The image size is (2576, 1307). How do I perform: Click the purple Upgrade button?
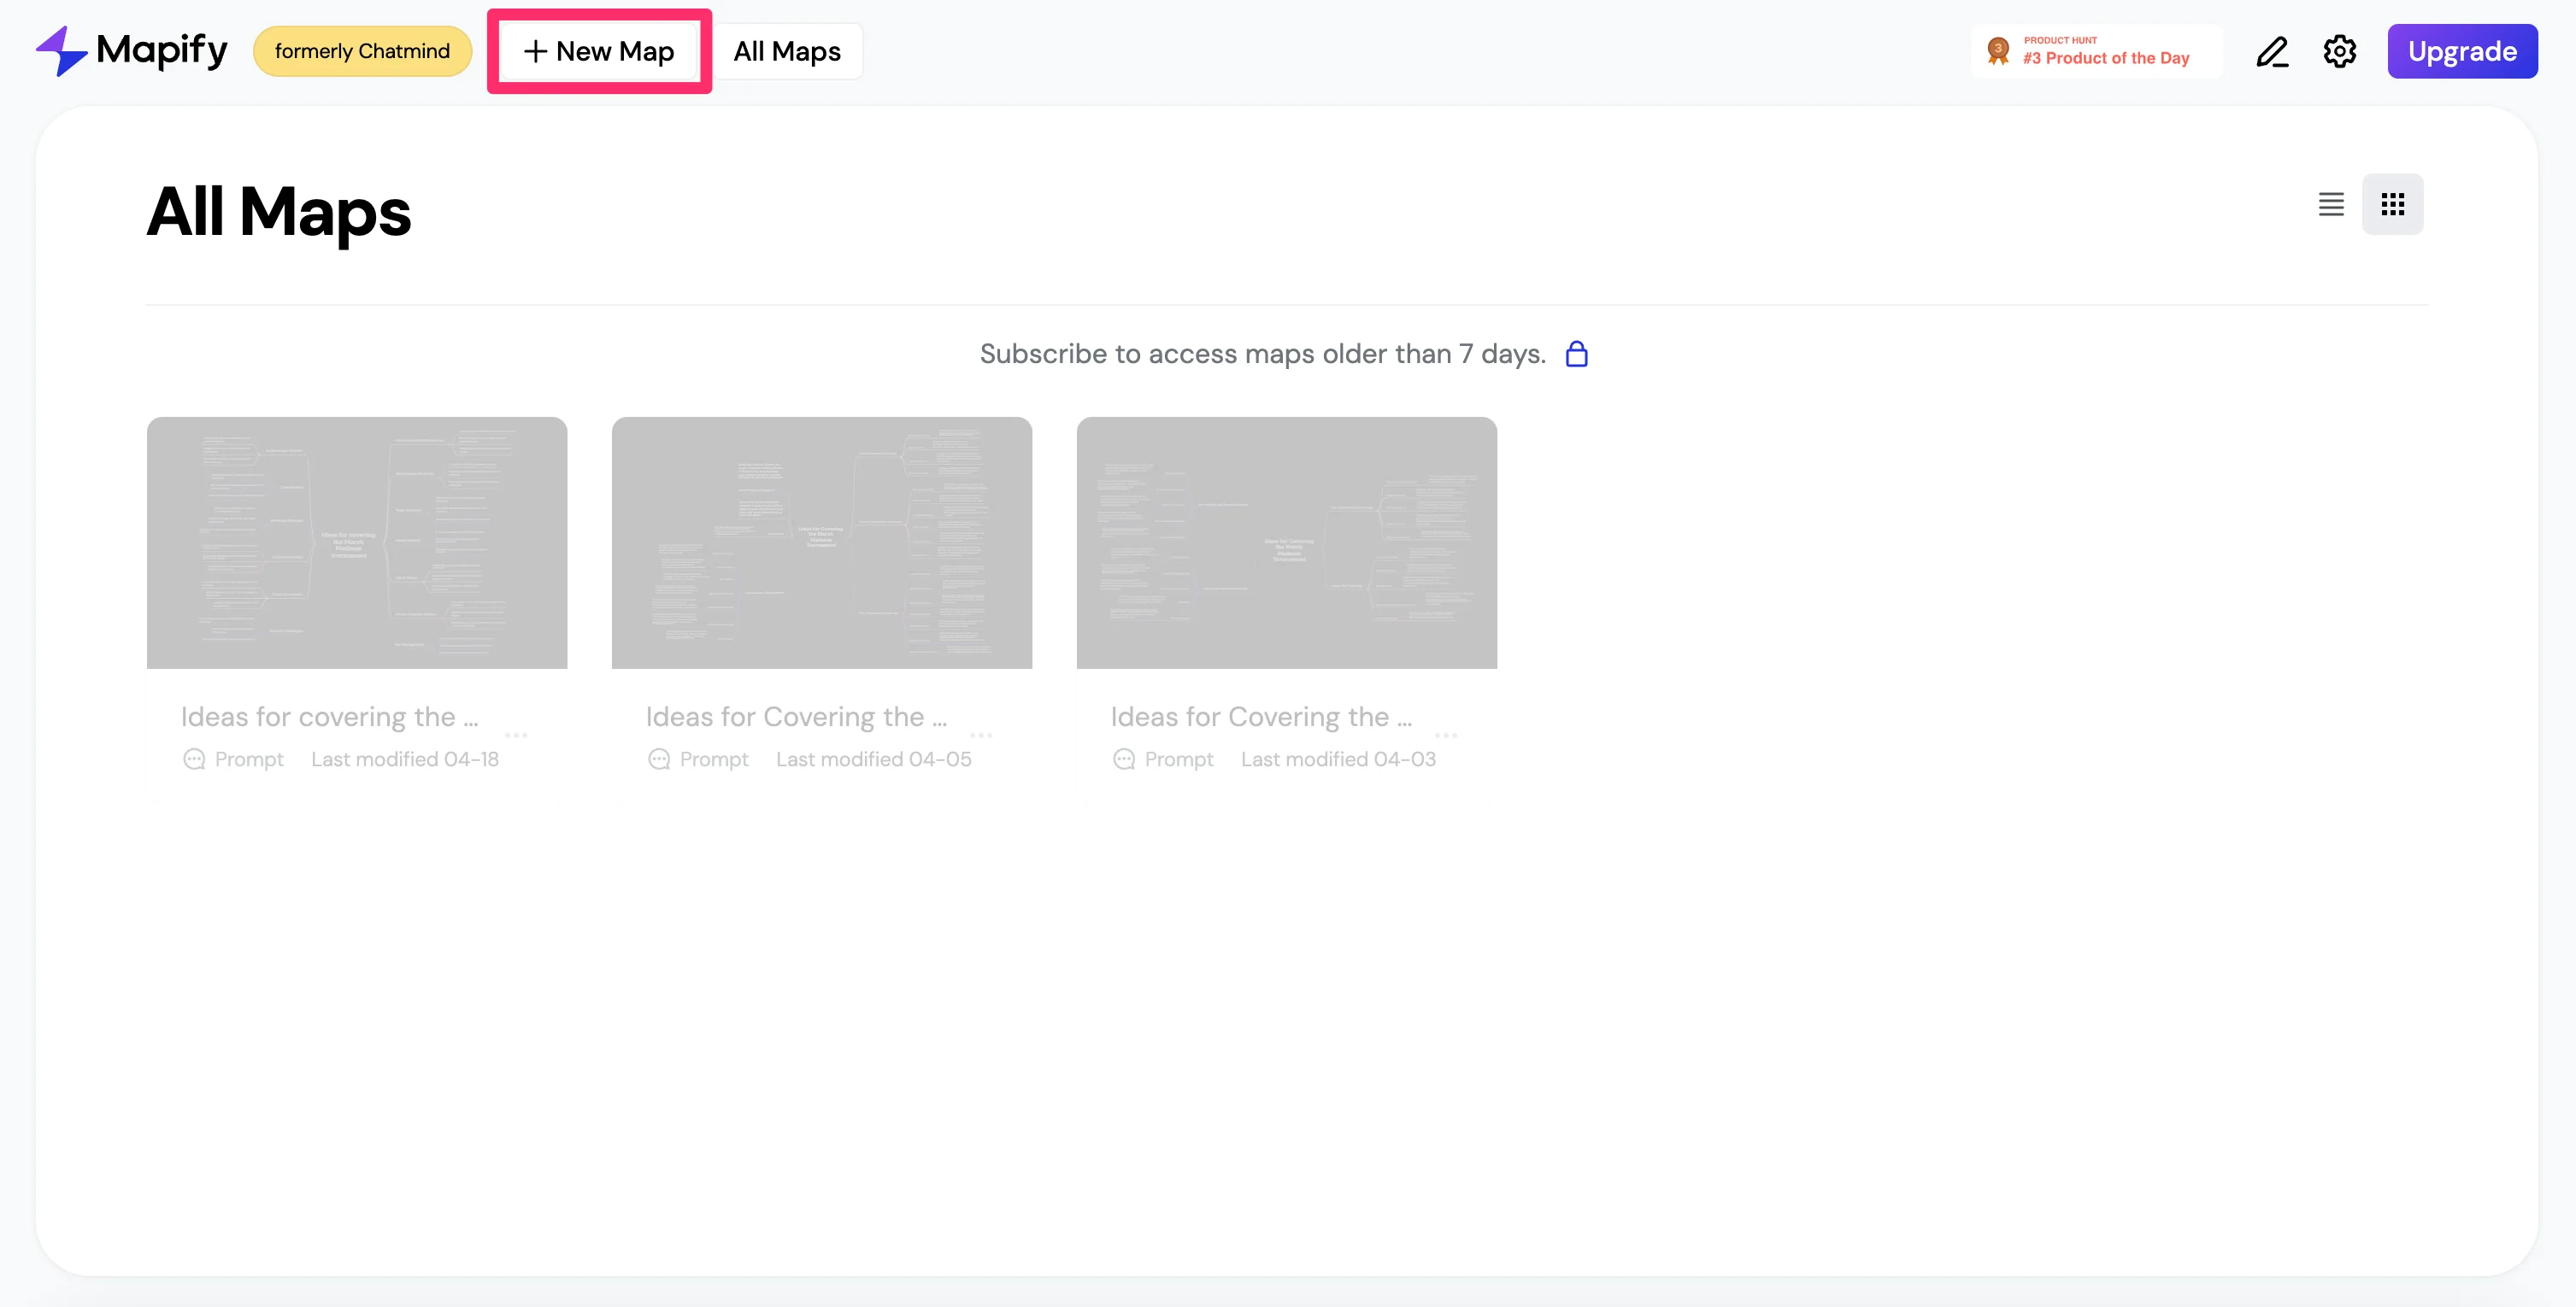coord(2461,52)
